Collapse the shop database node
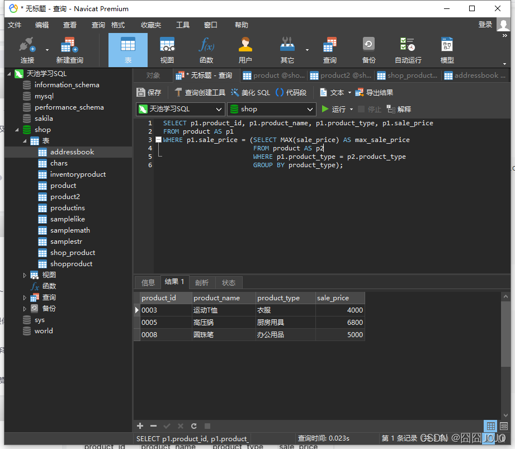The image size is (515, 449). pyautogui.click(x=17, y=130)
